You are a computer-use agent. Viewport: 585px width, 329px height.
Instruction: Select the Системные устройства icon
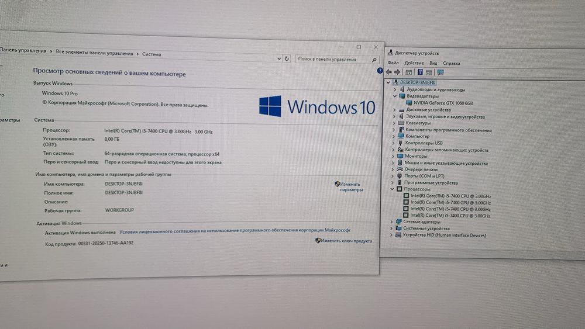pos(398,228)
